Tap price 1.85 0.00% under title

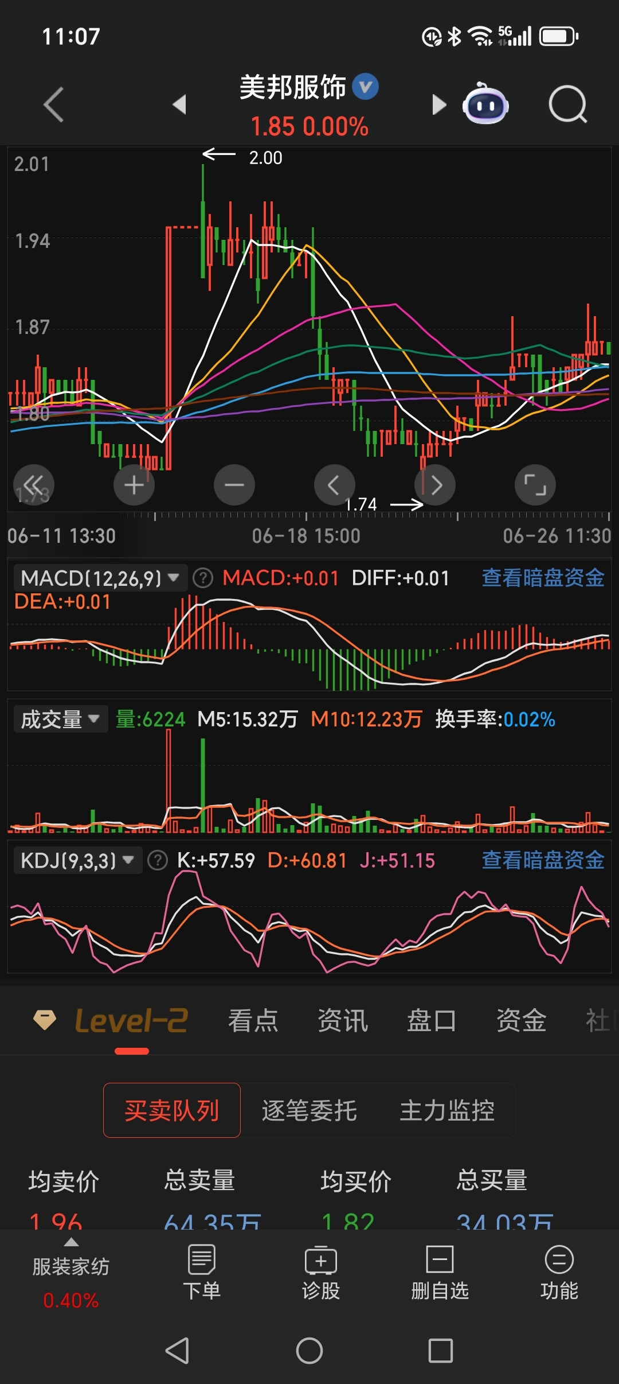pyautogui.click(x=309, y=127)
